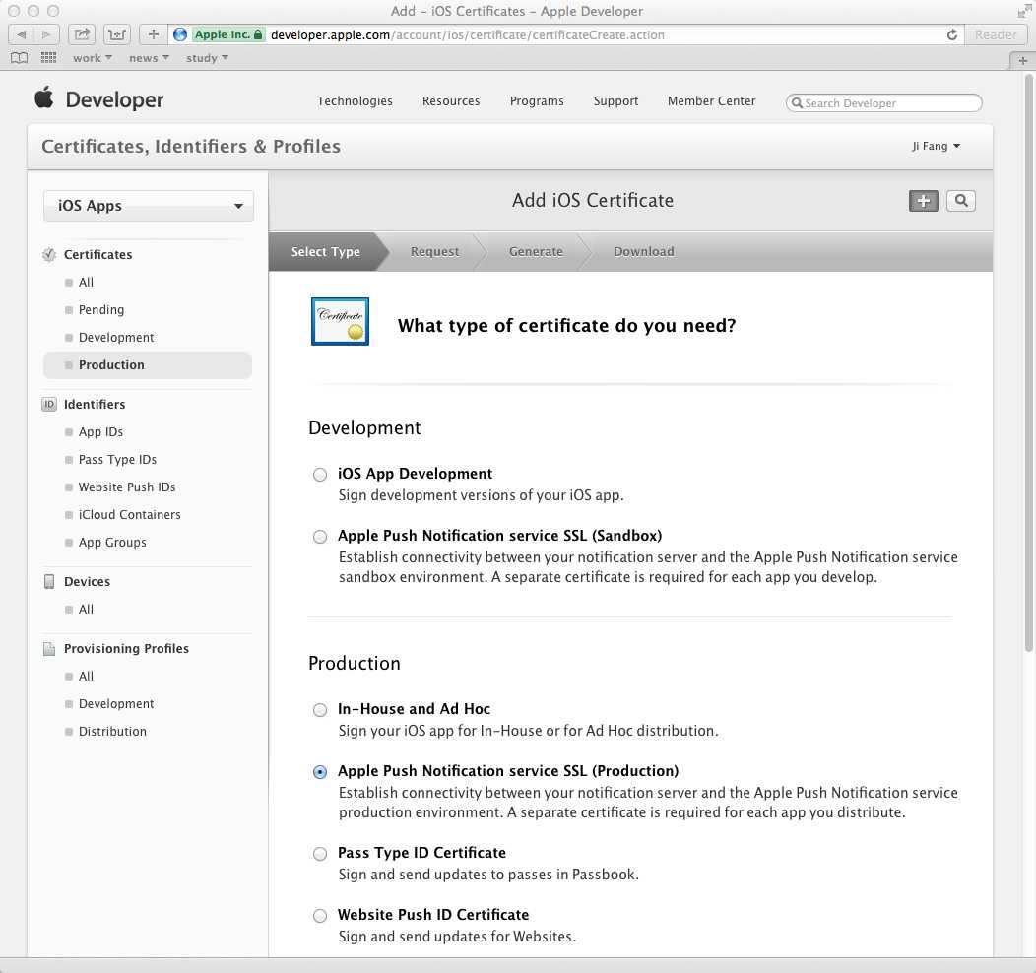Open Pass Type IDs in sidebar

tap(117, 460)
